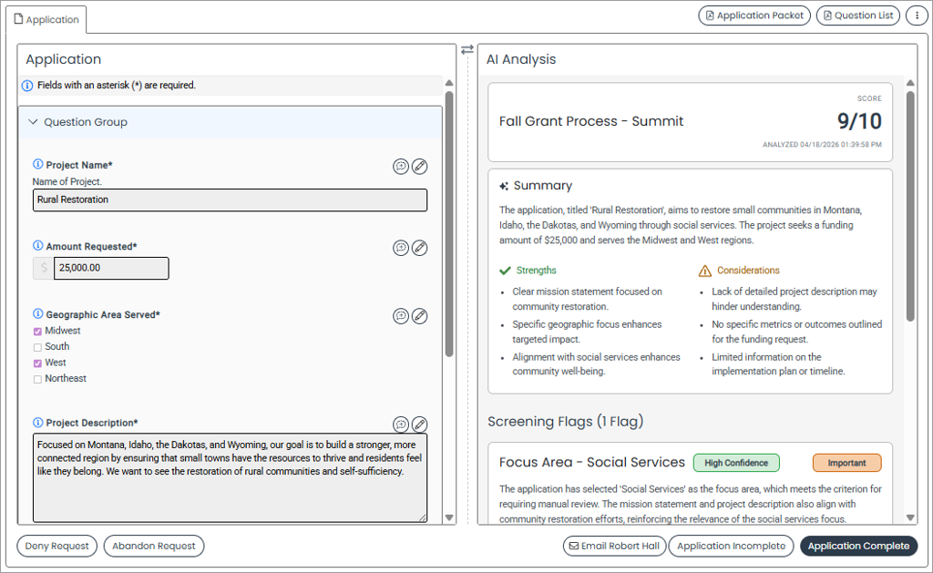This screenshot has height=573, width=933.
Task: Click AI Analysis panel scrollbar thumb
Action: pos(910,207)
